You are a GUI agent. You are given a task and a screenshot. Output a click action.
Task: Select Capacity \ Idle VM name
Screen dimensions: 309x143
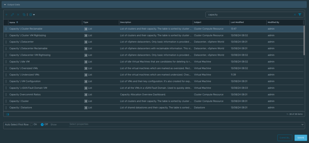click(20, 62)
